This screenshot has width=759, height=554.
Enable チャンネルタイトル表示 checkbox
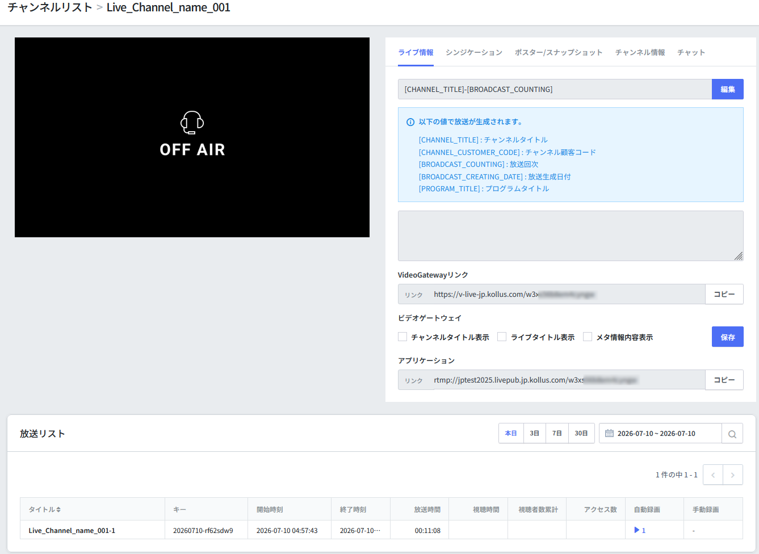pos(402,337)
